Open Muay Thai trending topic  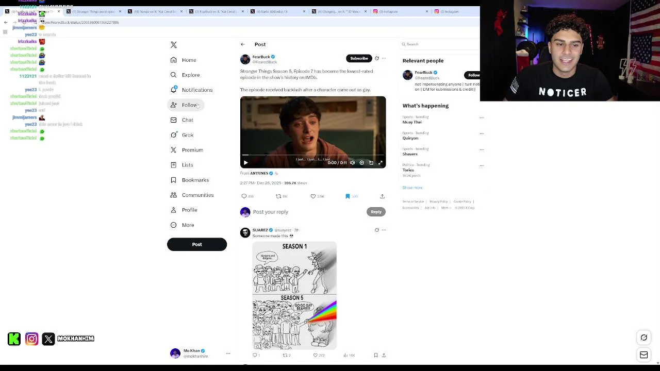coord(412,122)
